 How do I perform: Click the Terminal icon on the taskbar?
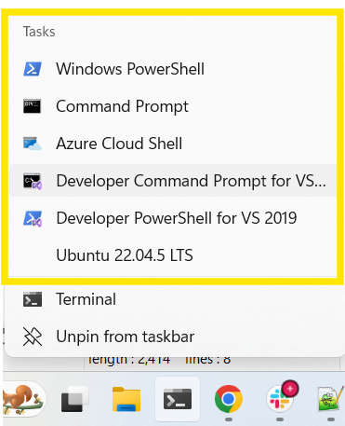[x=178, y=399]
